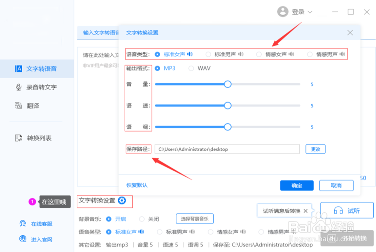Screen dimensions: 376x252
Task: Click the 文字转换设置 gear icon
Action: pos(121,201)
